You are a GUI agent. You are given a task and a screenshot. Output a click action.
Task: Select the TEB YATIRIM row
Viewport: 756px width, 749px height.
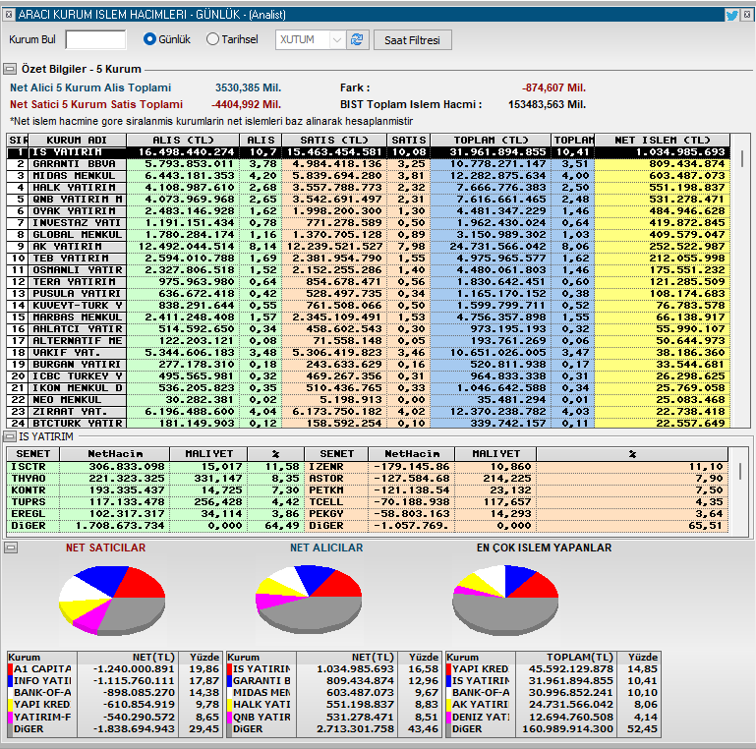tap(369, 259)
